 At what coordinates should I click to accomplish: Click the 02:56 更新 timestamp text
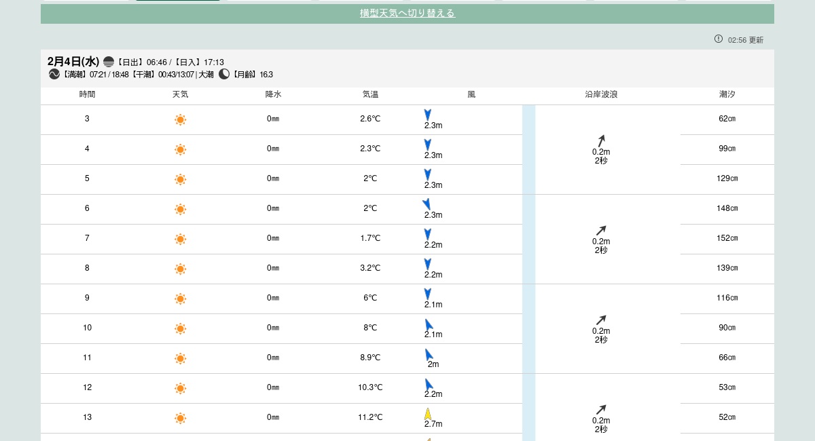pos(745,40)
